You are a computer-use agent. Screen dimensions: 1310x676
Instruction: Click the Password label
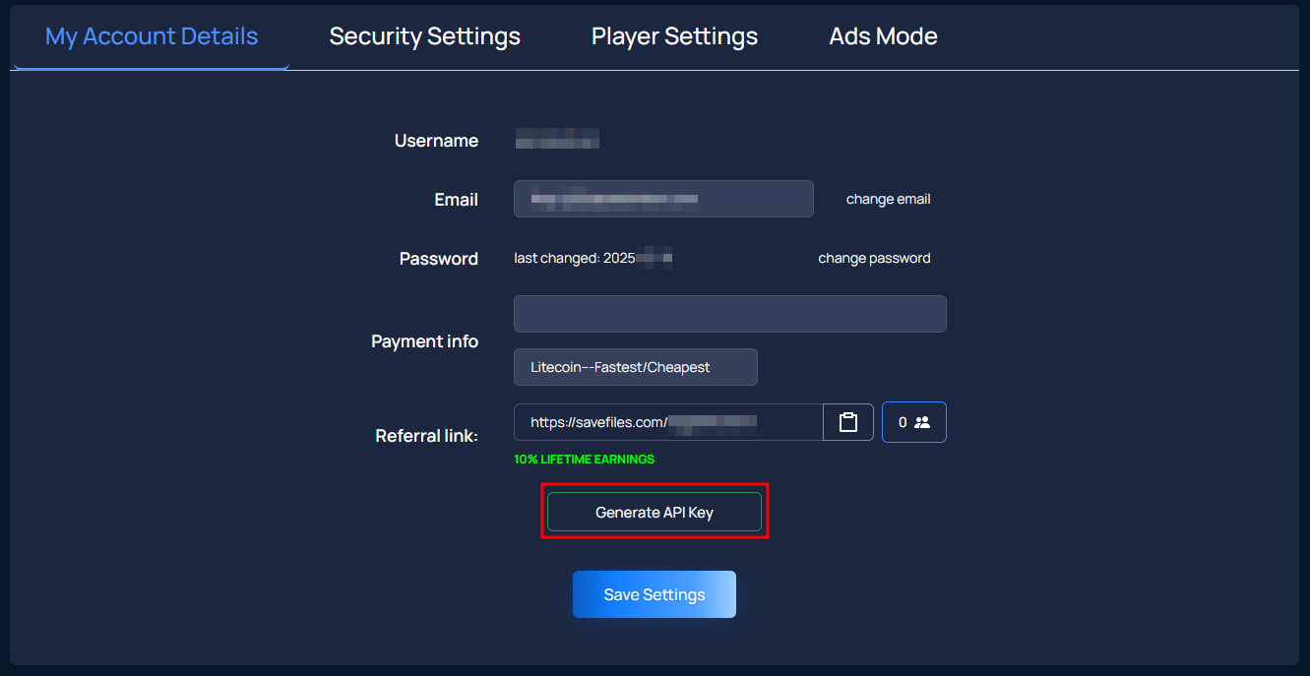pos(438,259)
